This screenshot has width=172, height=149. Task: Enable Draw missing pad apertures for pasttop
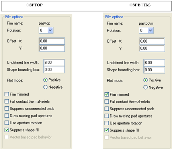pos(7,116)
